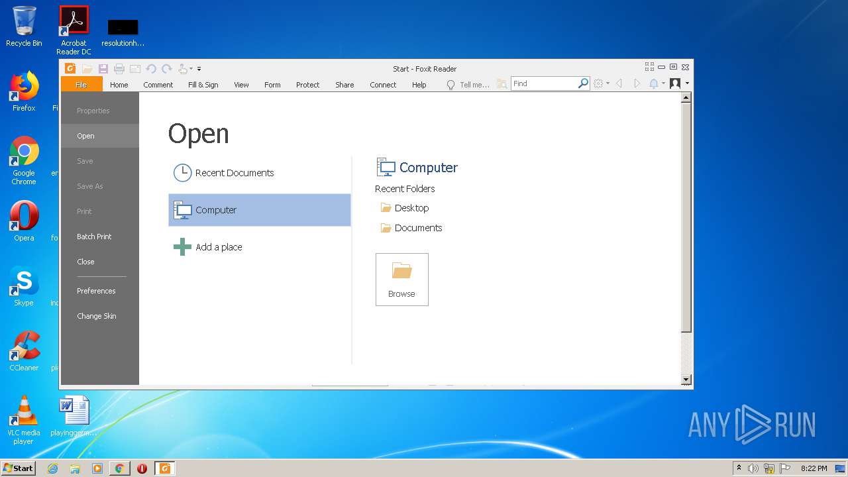Open the Fill & Sign tab
This screenshot has height=477, width=848.
pyautogui.click(x=203, y=85)
